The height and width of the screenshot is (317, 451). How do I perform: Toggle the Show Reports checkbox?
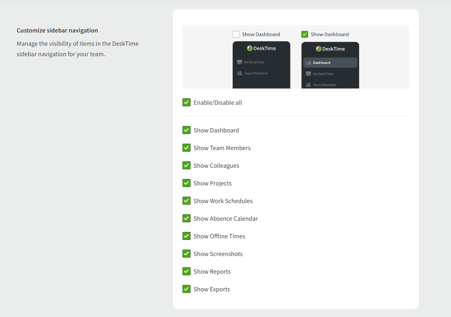point(187,272)
